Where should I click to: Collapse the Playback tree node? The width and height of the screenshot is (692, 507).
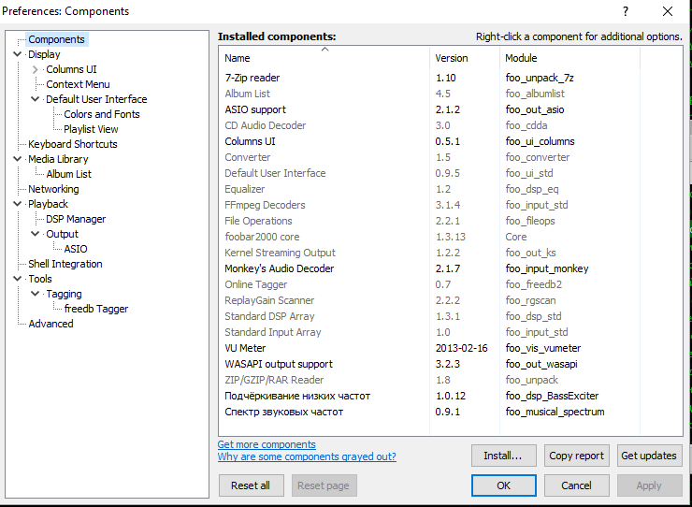[18, 204]
